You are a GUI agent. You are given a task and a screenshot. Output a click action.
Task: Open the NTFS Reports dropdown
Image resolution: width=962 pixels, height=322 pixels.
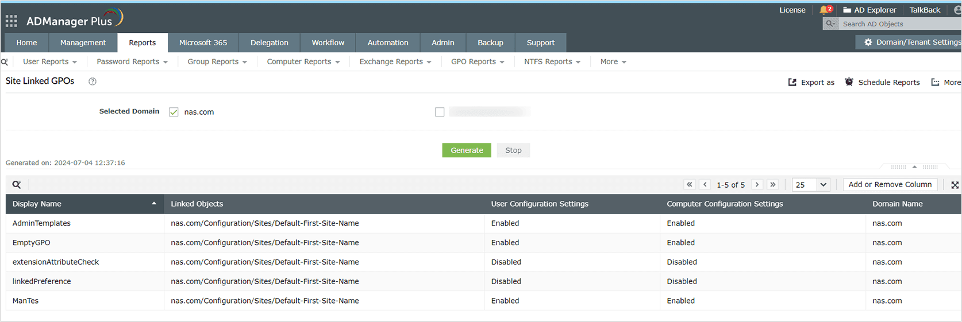click(x=552, y=61)
